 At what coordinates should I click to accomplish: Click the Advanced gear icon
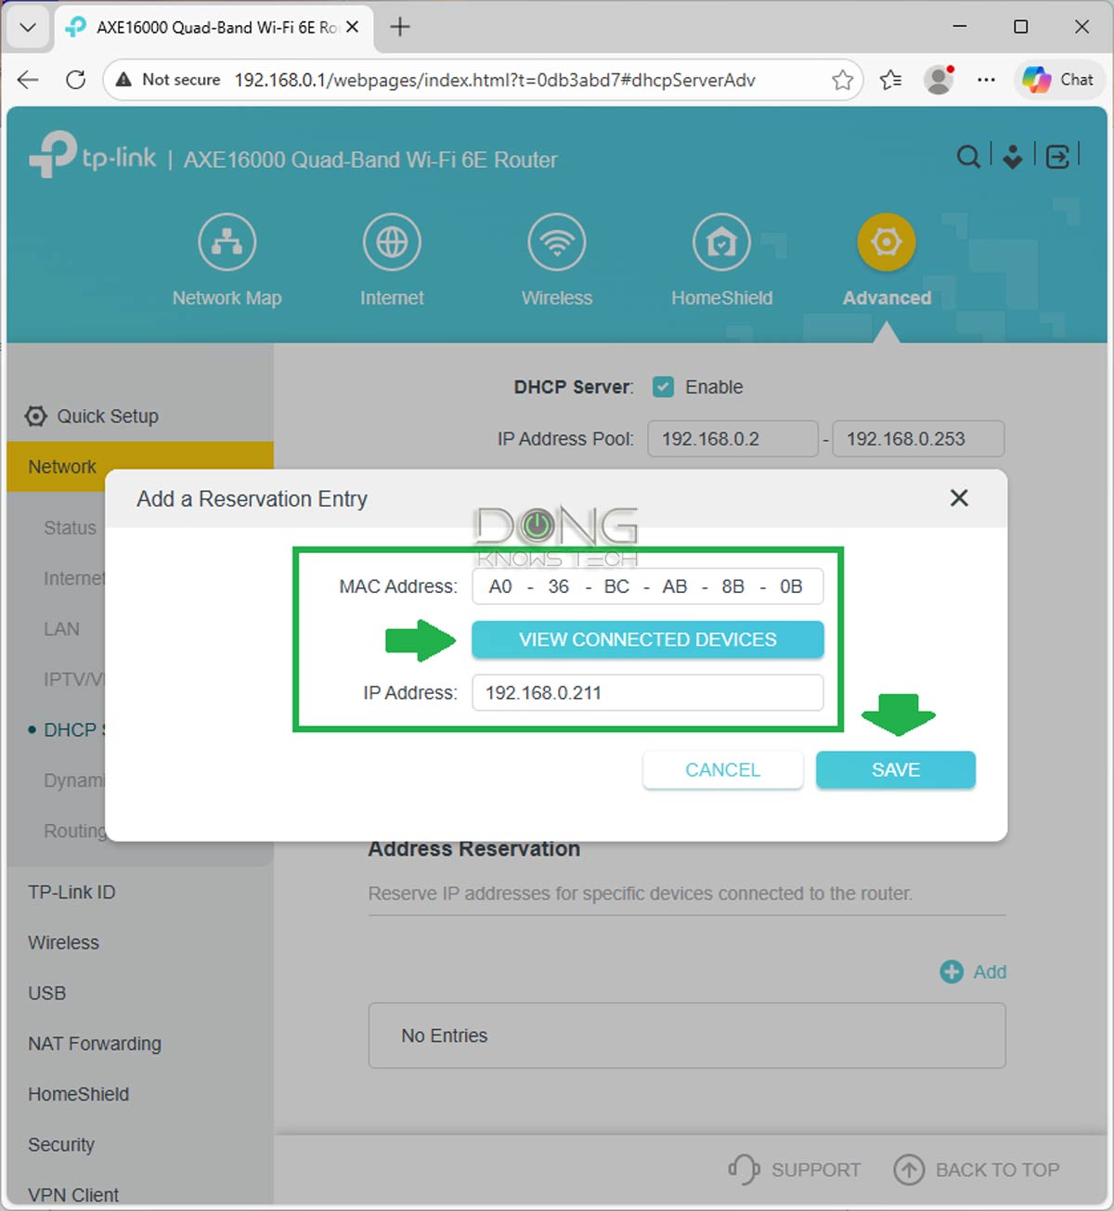coord(886,241)
